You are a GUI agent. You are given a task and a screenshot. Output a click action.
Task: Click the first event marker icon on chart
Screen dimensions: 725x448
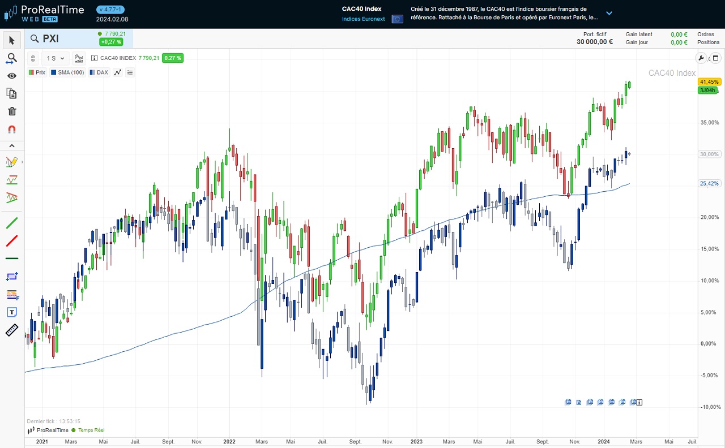coord(568,402)
